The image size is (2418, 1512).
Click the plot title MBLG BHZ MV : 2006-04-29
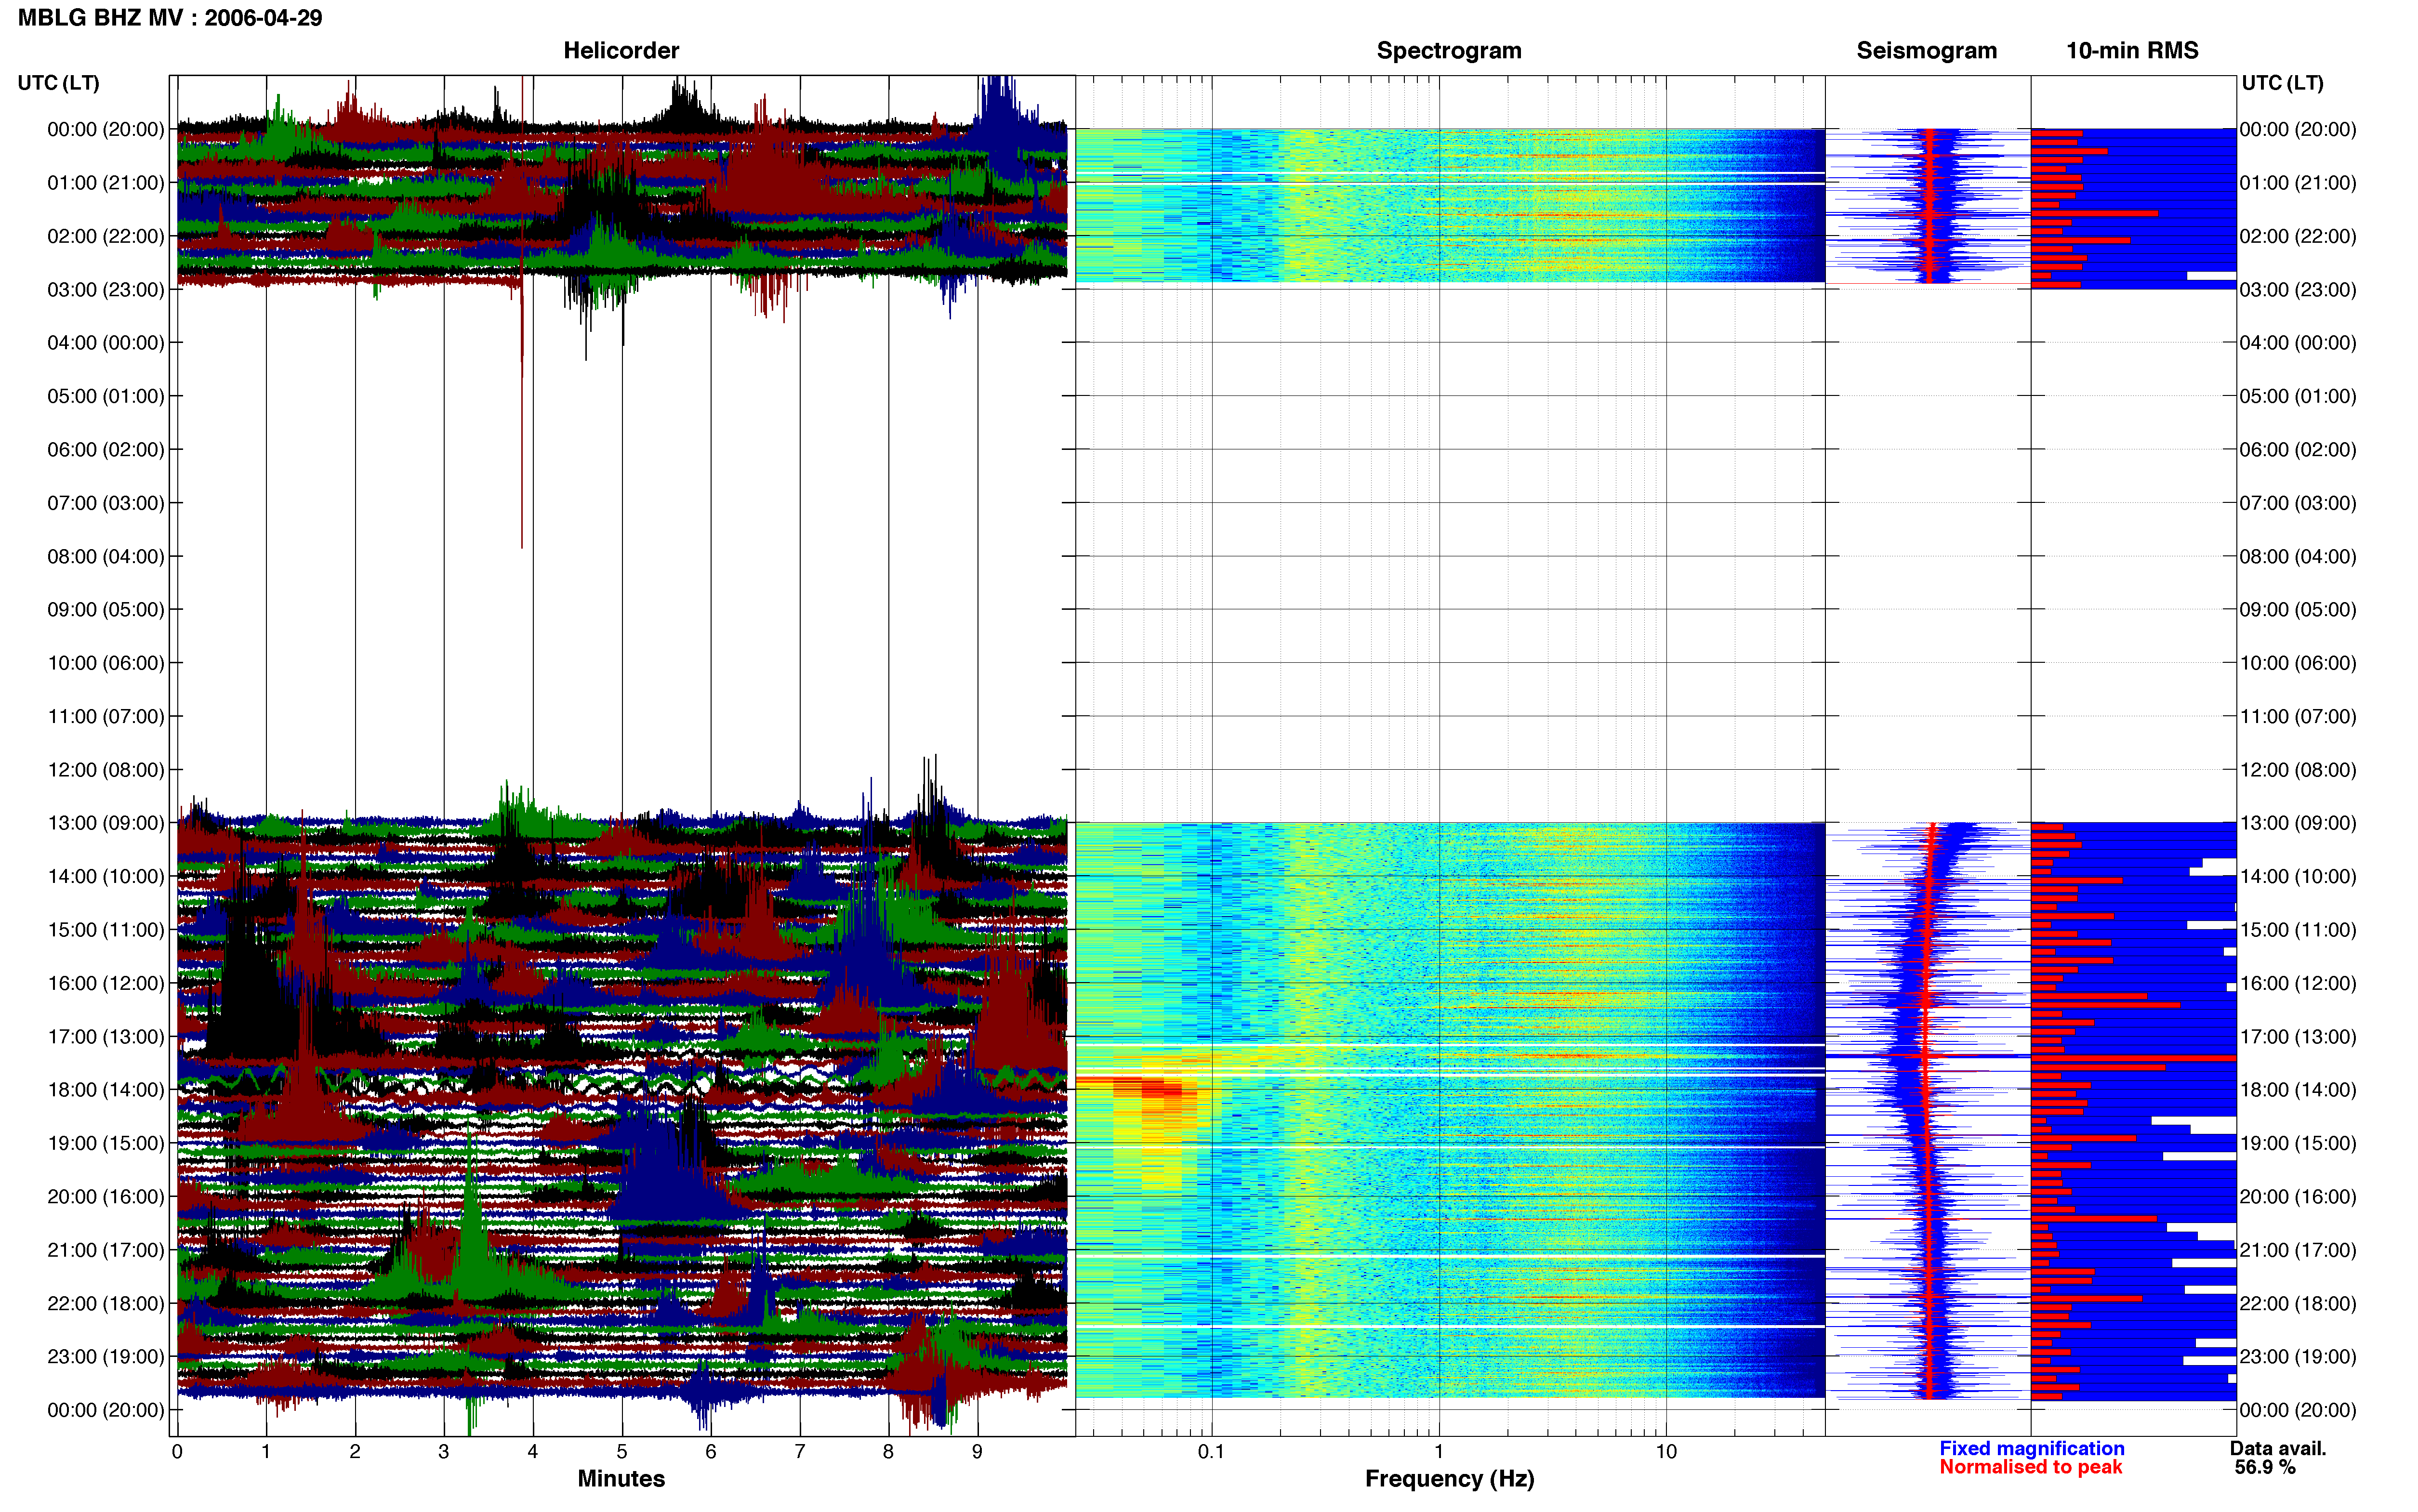point(170,18)
